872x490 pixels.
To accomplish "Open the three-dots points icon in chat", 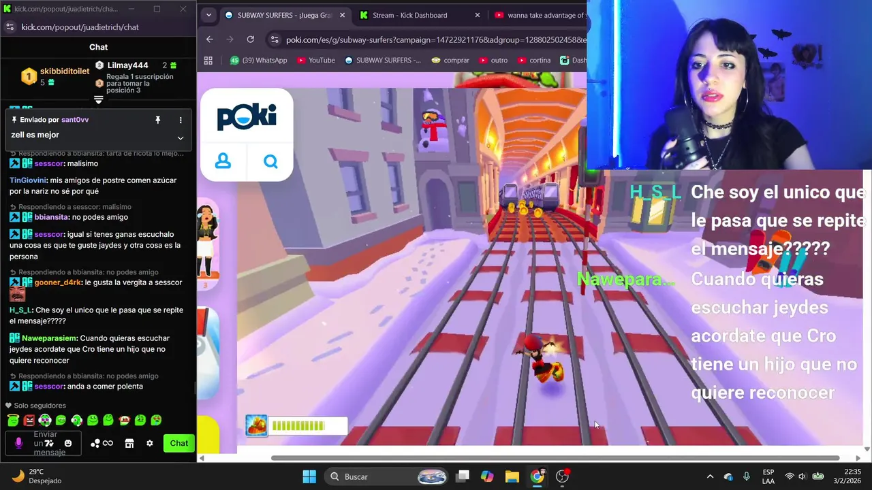I will click(95, 443).
